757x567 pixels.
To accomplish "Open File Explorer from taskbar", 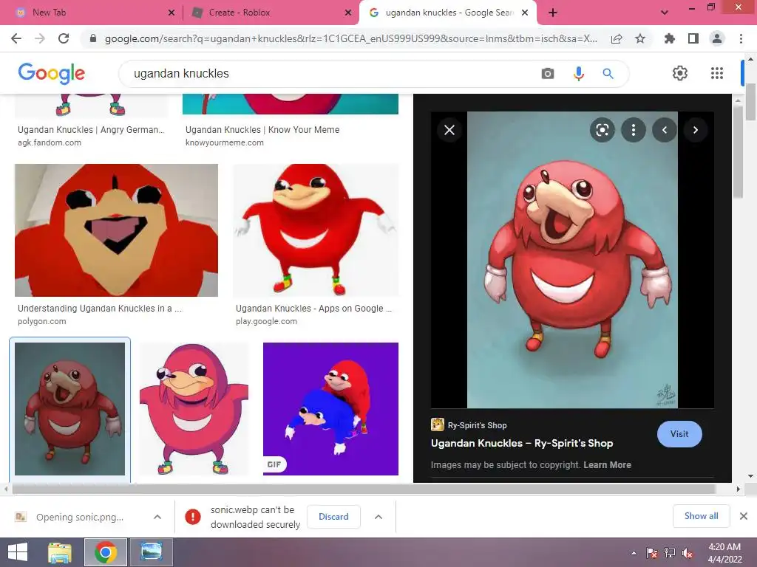I will pos(60,552).
